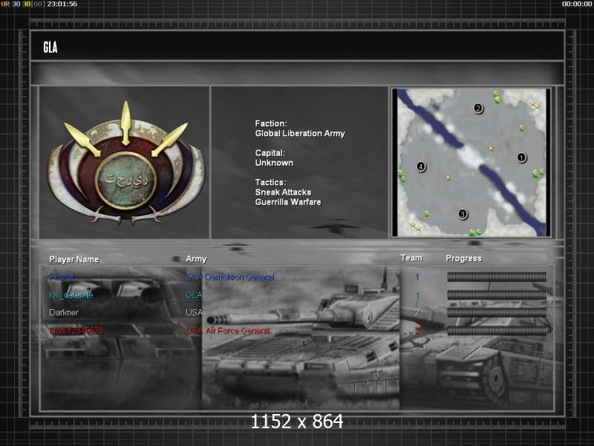
Task: Click the supply icons at the minimap's left edge
Action: (x=402, y=175)
